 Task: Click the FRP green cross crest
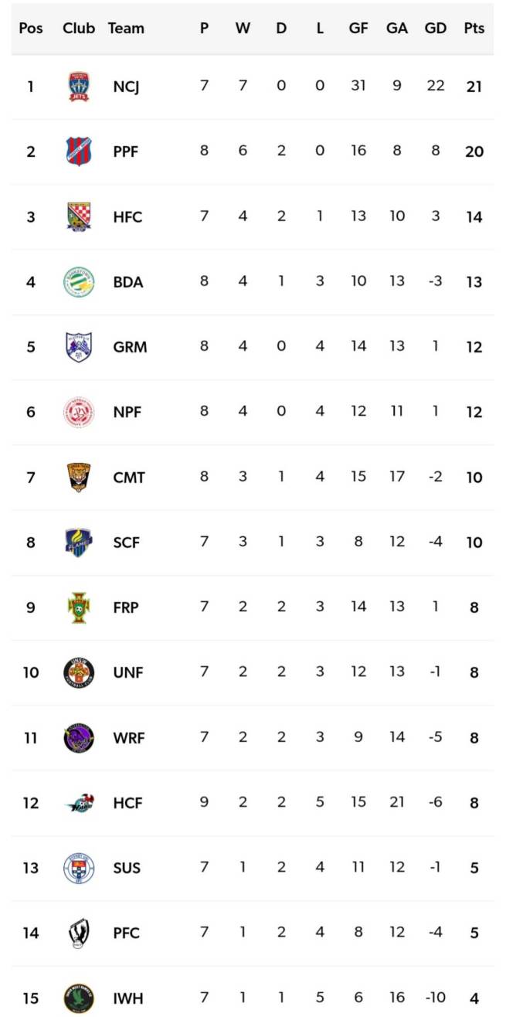79,607
